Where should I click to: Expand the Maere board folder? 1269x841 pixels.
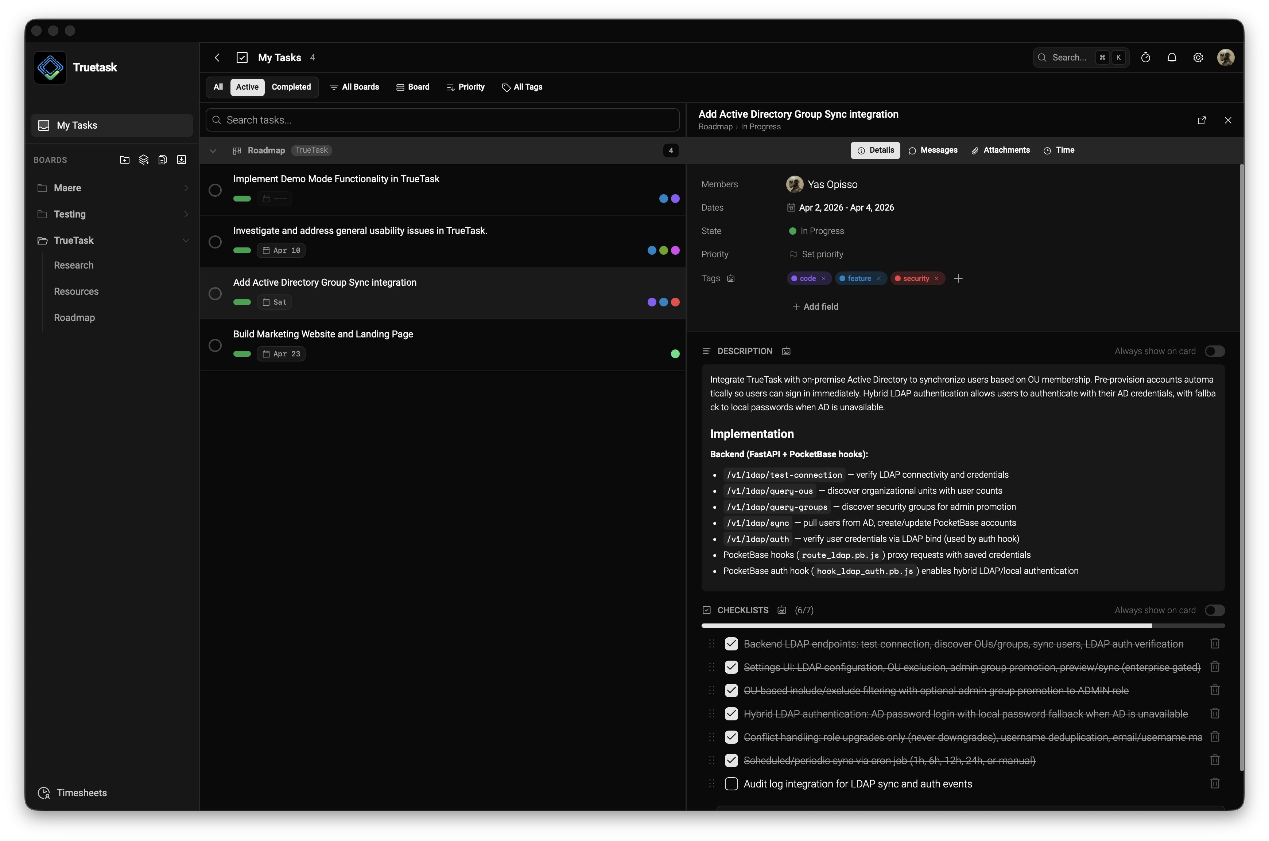tap(186, 188)
